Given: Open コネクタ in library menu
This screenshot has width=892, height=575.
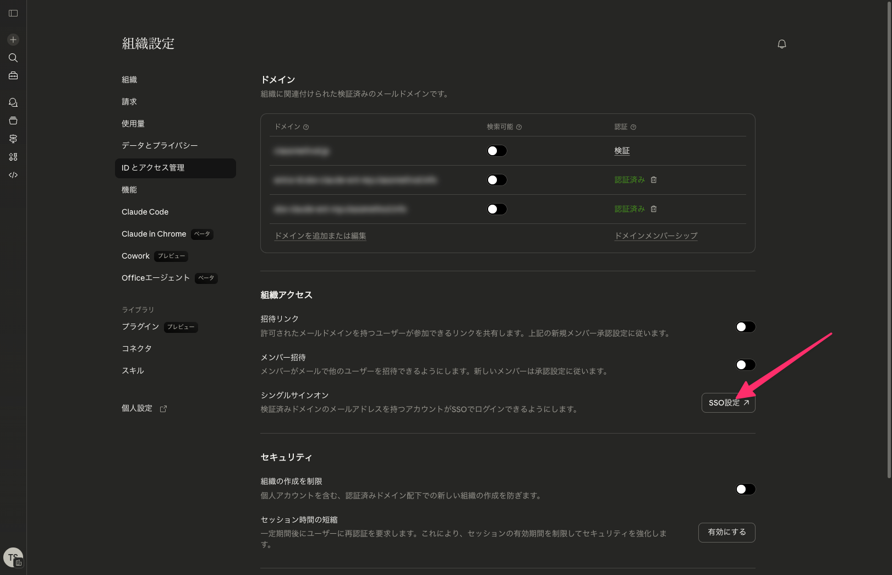Looking at the screenshot, I should pyautogui.click(x=136, y=349).
